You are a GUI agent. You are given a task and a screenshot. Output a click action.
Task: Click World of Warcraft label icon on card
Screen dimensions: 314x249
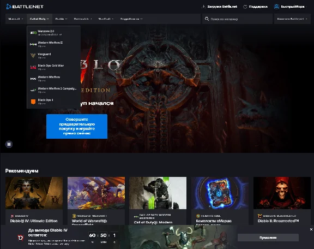pos(74,216)
